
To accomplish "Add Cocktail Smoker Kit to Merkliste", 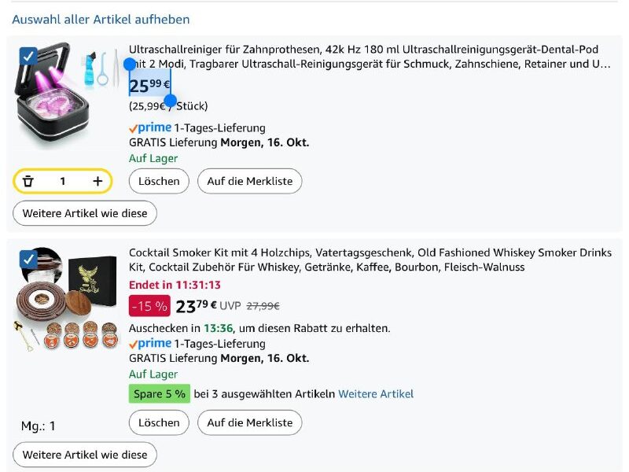I will [249, 422].
